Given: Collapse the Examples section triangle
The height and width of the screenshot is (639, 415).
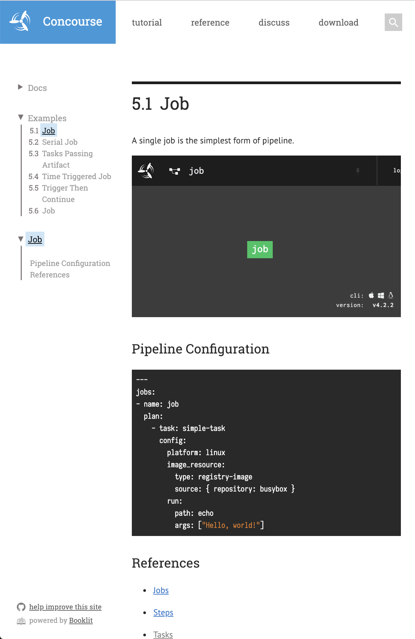Looking at the screenshot, I should point(20,117).
